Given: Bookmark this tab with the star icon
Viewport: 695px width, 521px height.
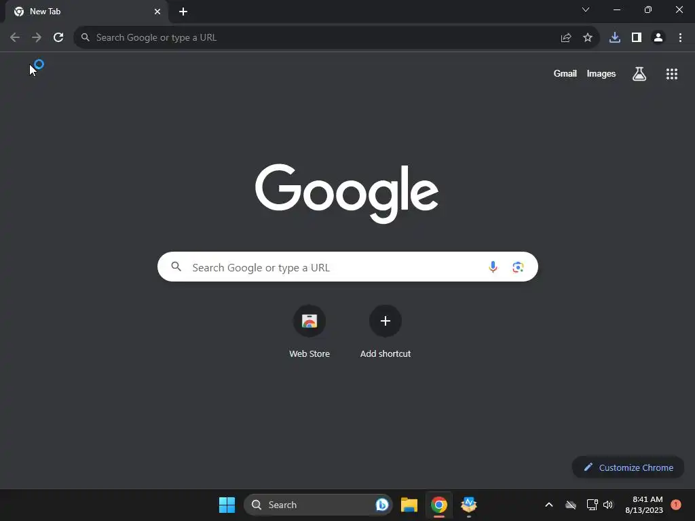Looking at the screenshot, I should coord(588,37).
